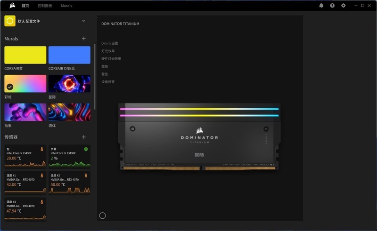Open iCUE settings gear
Image resolution: width=377 pixels, height=231 pixels.
point(343,6)
